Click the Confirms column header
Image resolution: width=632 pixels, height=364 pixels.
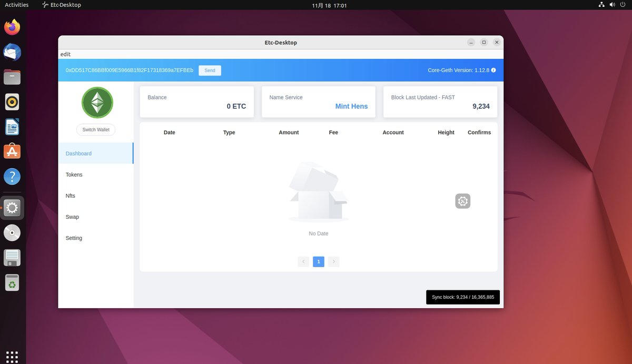479,133
